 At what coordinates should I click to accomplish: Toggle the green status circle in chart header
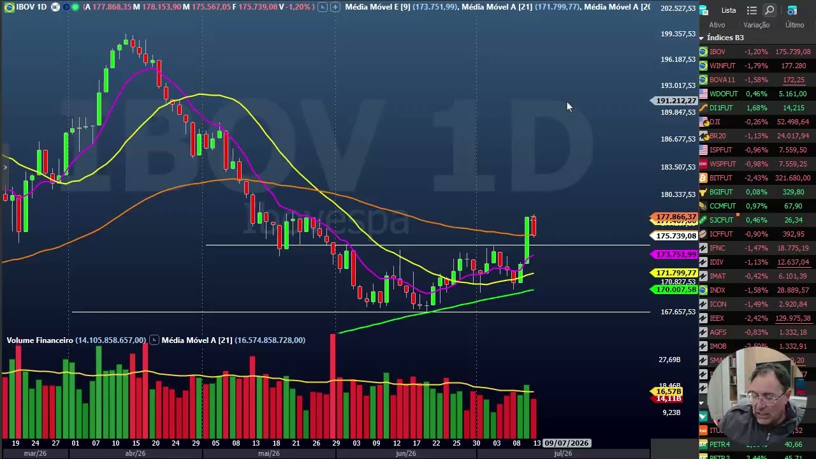point(76,7)
